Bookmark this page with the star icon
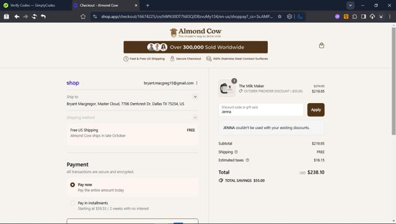396x224 pixels. coord(279,16)
